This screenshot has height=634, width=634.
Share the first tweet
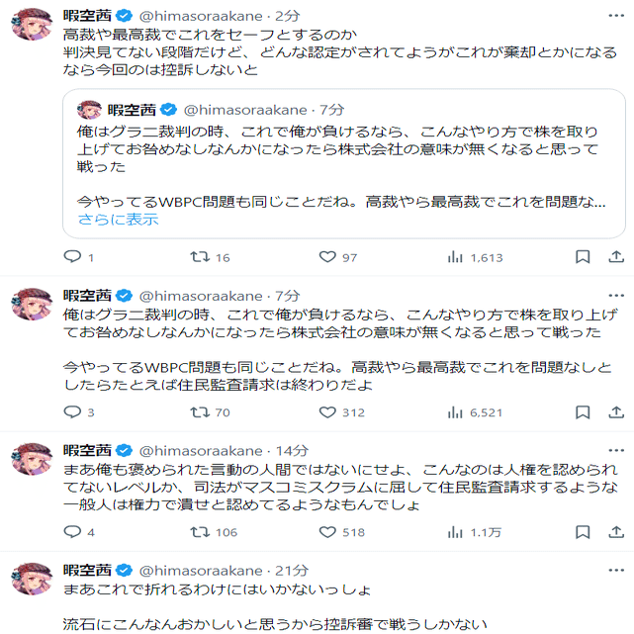(x=612, y=257)
